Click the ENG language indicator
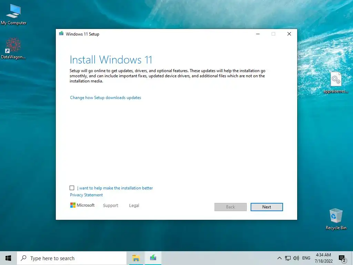353x265 pixels. pos(306,258)
